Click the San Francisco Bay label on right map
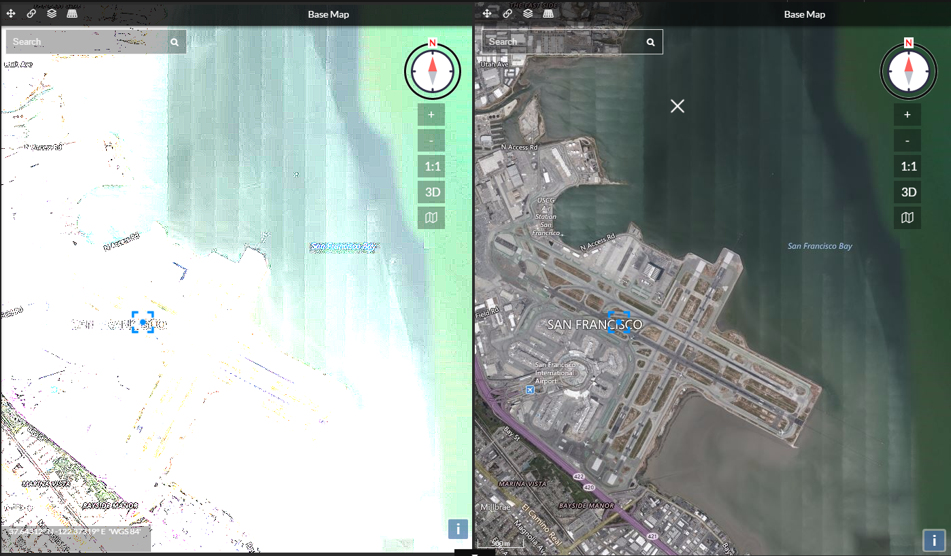The width and height of the screenshot is (951, 556). coord(820,246)
